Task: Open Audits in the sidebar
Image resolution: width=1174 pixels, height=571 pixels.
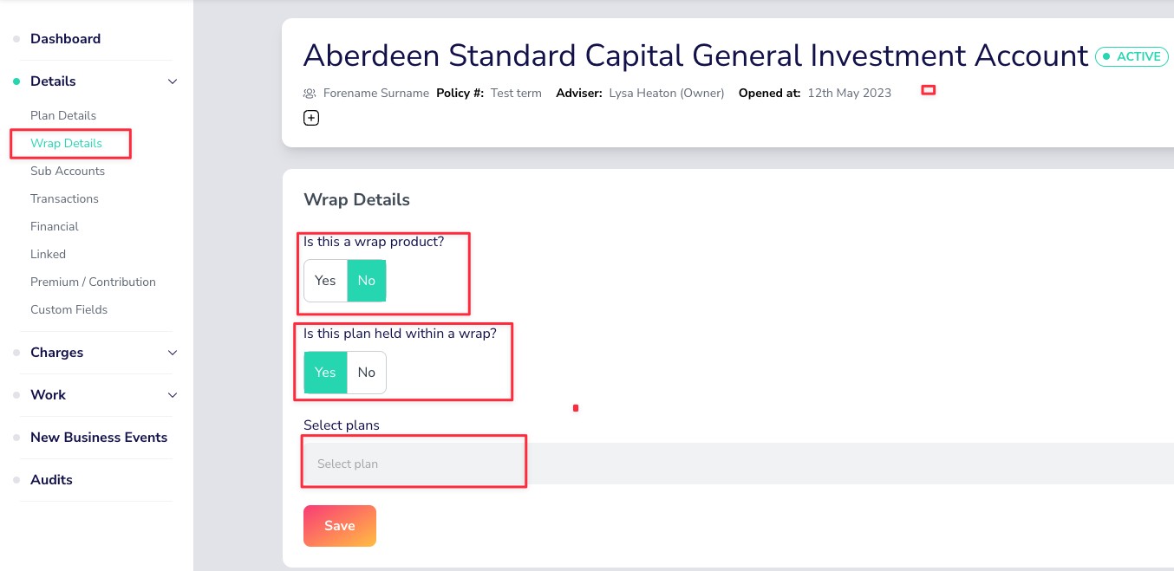Action: (51, 480)
